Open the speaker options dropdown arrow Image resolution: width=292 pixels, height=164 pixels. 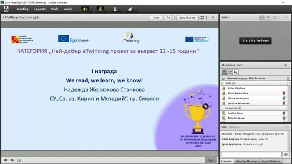(91, 9)
